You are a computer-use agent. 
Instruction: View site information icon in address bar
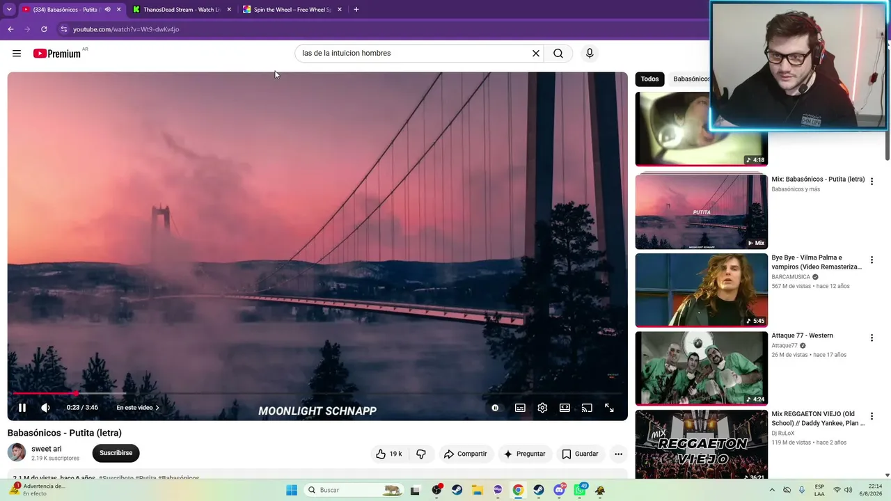(x=63, y=29)
